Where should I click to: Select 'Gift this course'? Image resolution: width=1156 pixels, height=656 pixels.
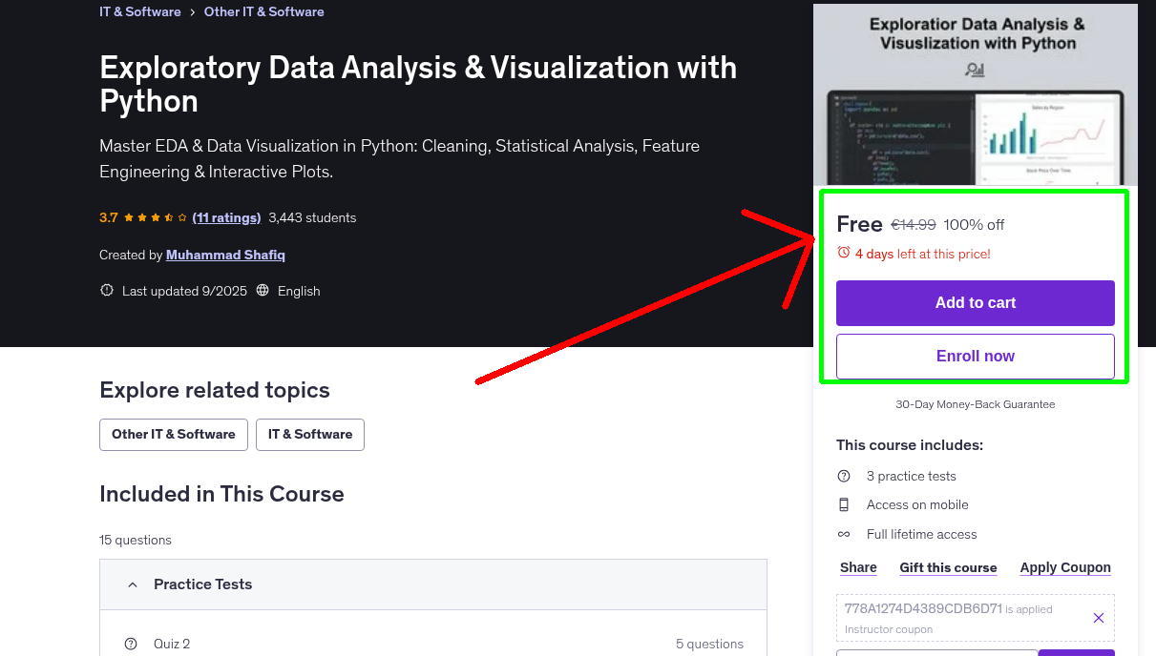[x=948, y=567]
